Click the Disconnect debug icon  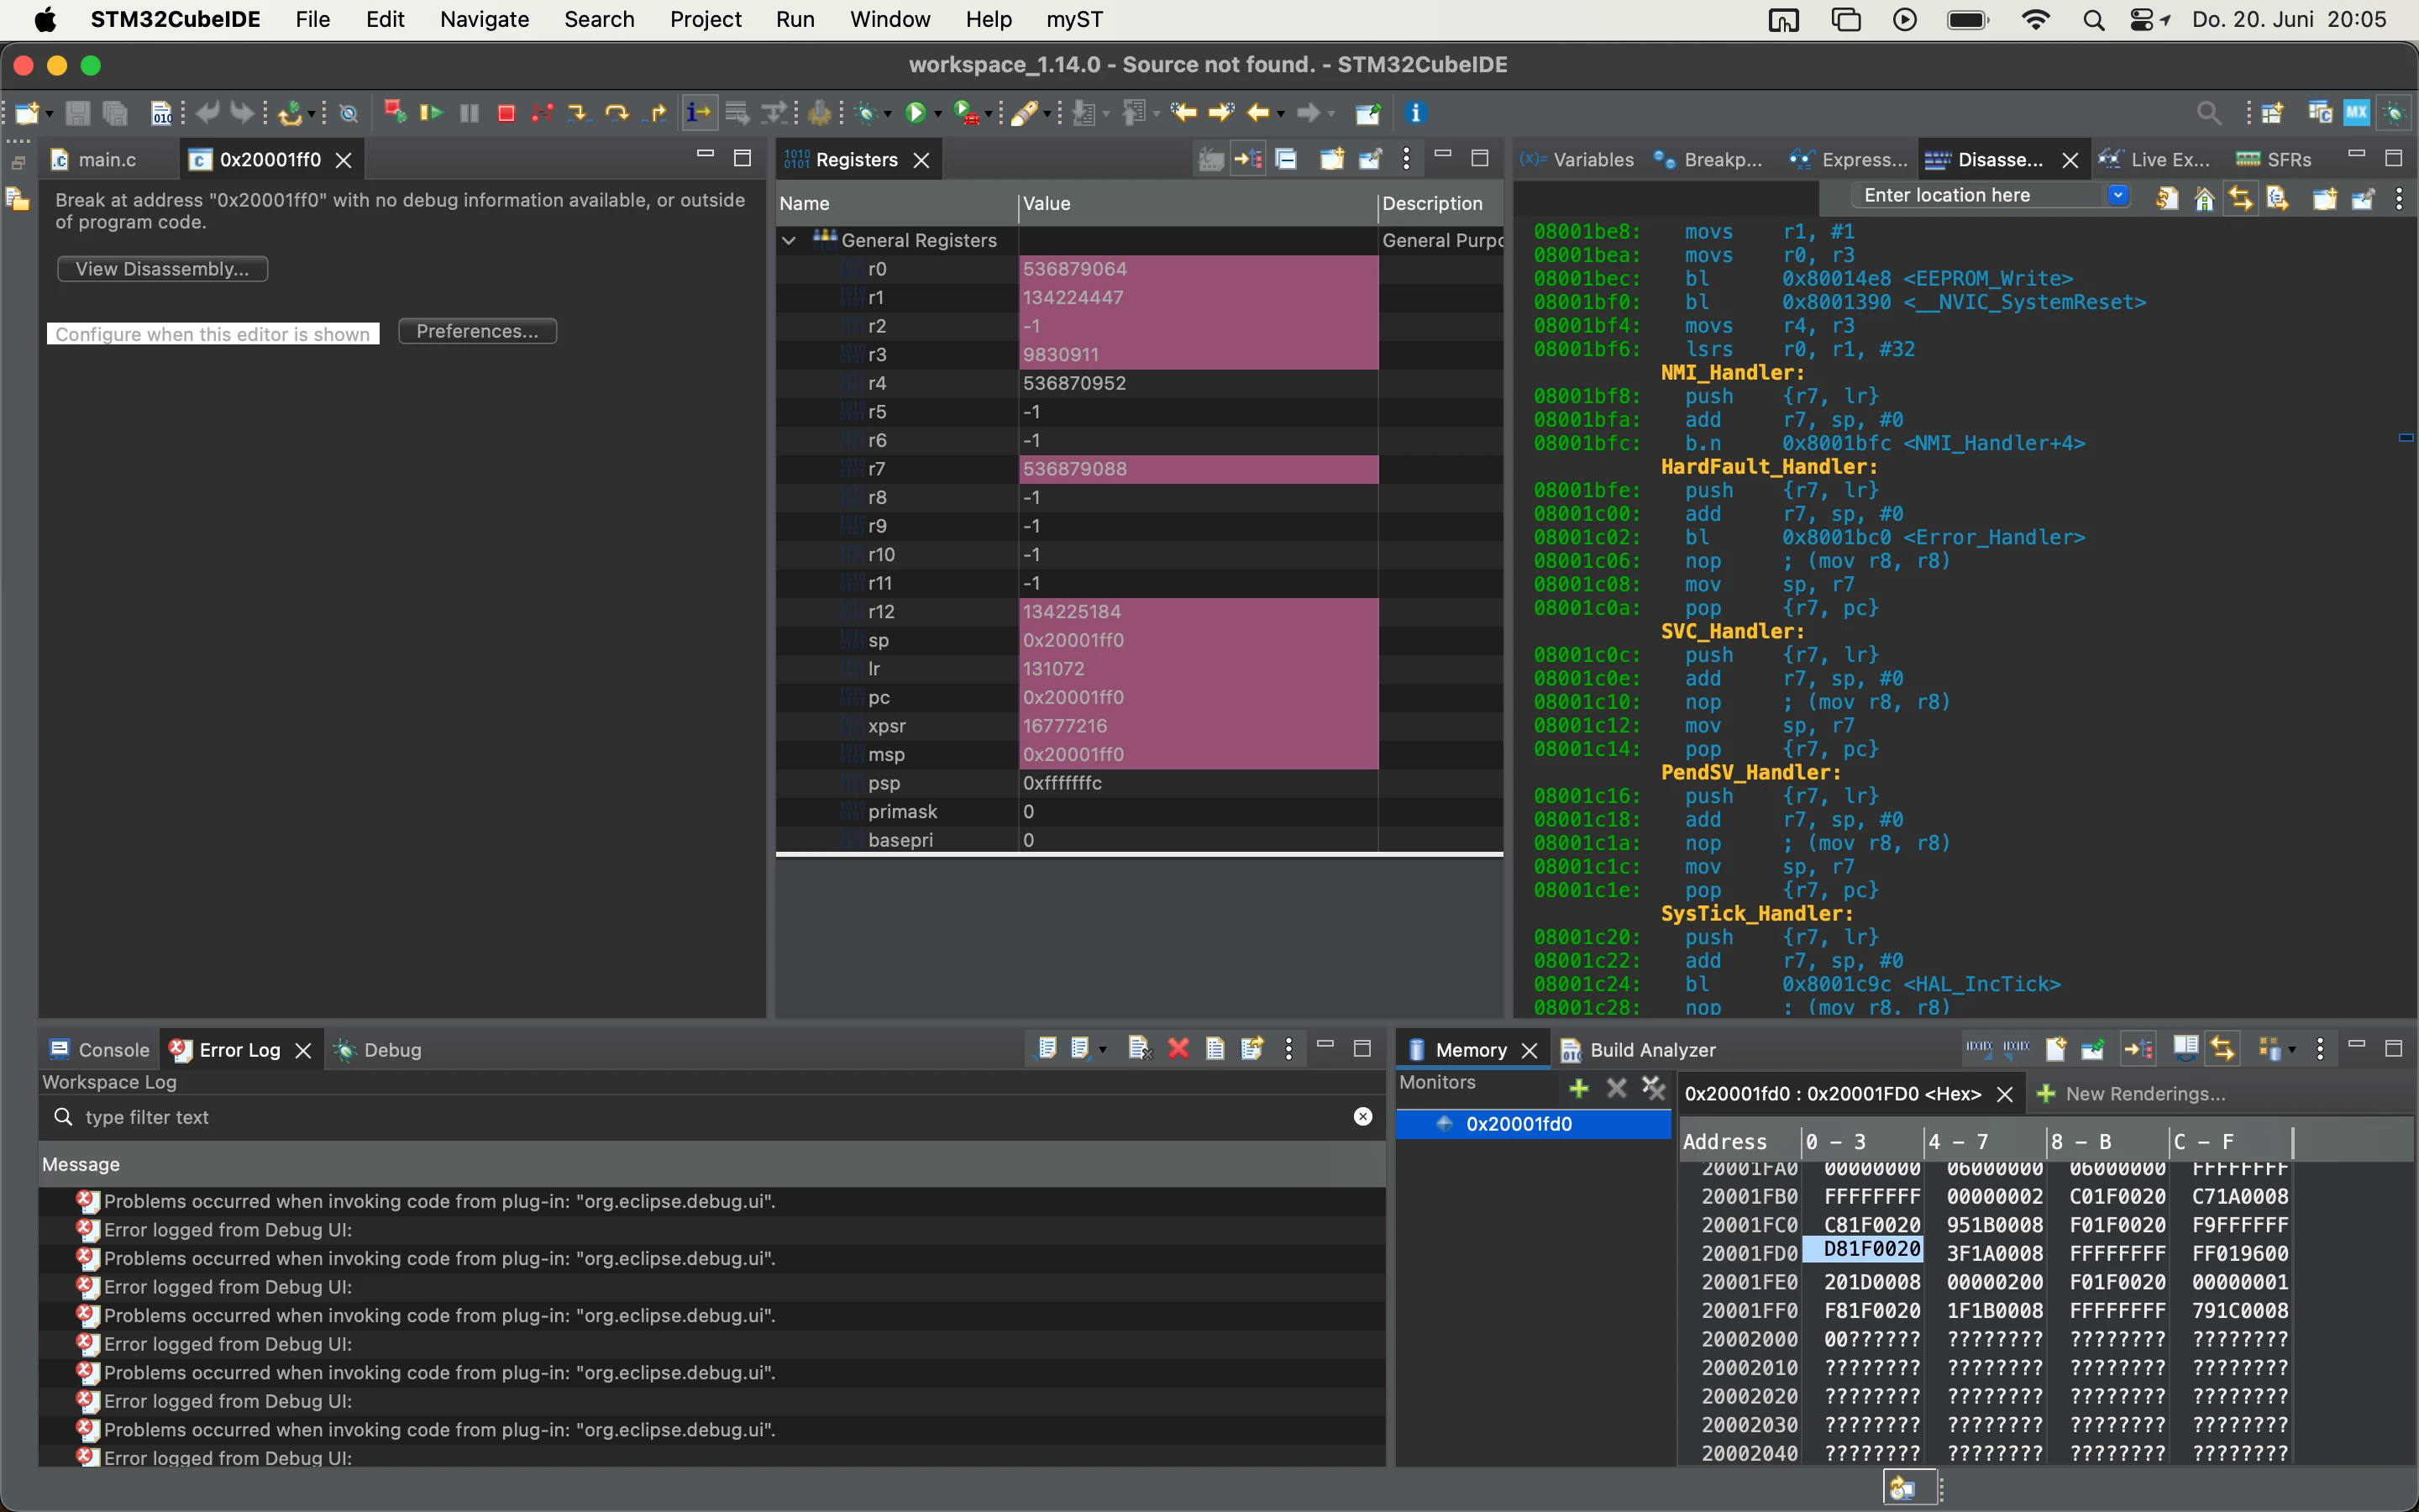point(543,113)
